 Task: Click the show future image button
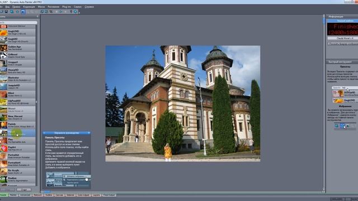(x=343, y=44)
